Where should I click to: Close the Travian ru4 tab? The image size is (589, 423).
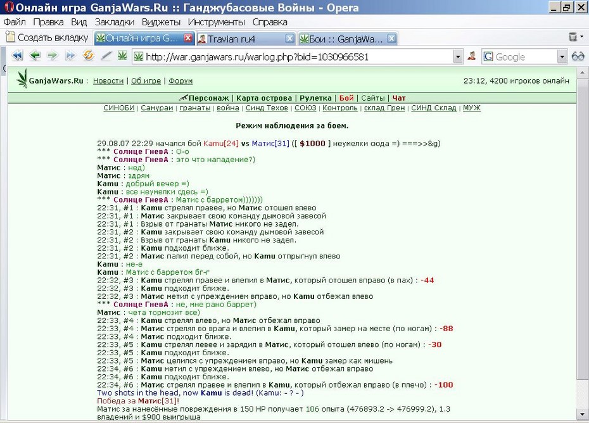click(x=289, y=39)
